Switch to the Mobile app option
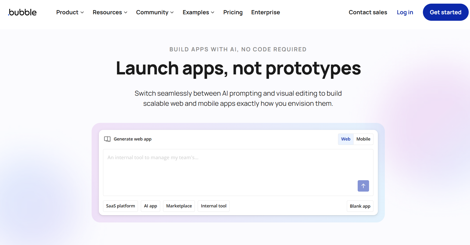 tap(363, 139)
